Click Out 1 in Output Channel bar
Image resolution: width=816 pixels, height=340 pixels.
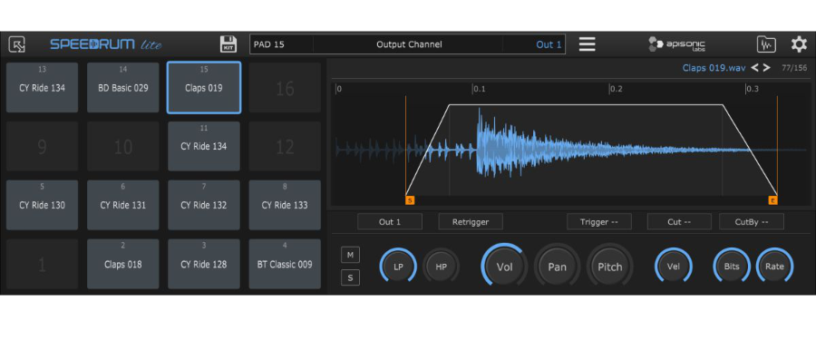(549, 44)
